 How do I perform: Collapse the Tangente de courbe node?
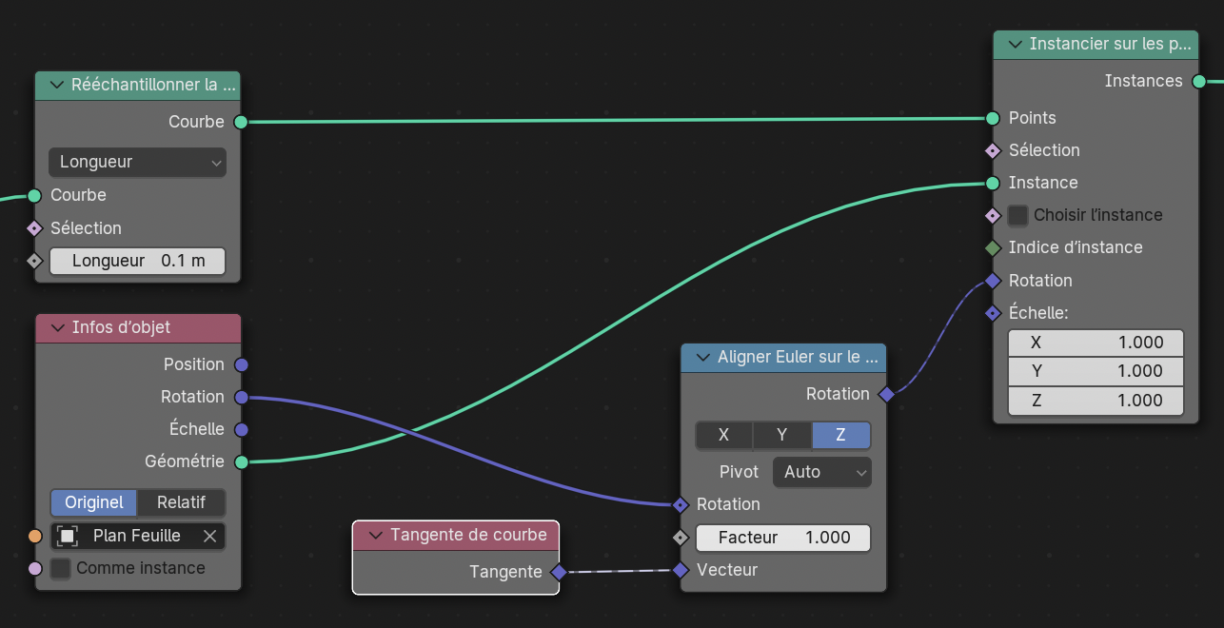(x=375, y=535)
